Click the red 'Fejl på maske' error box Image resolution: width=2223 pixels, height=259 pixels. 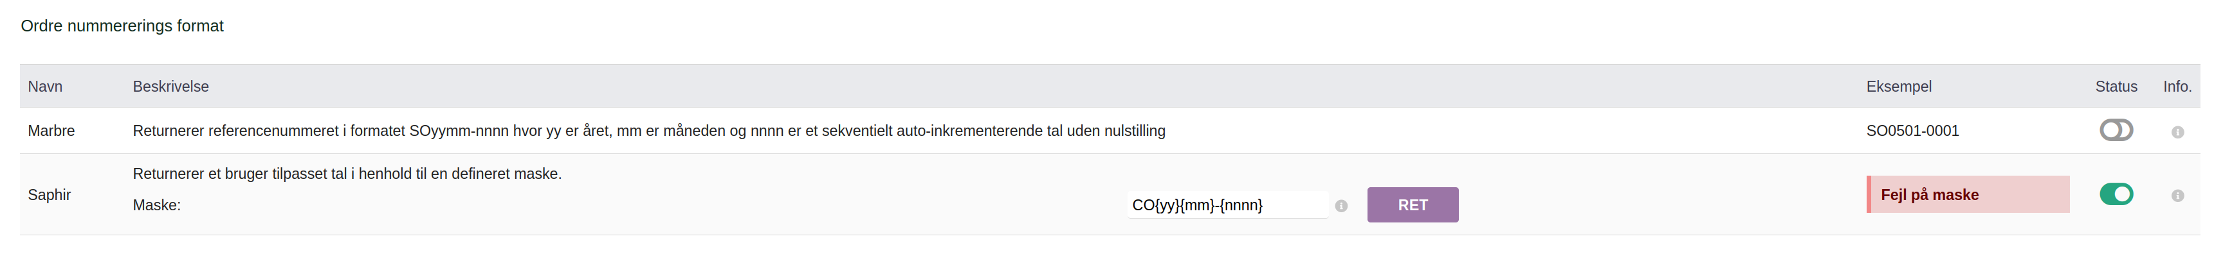(1968, 194)
